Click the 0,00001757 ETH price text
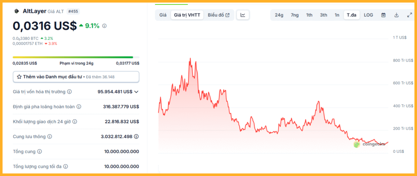Image resolution: width=417 pixels, height=176 pixels. (x=27, y=44)
